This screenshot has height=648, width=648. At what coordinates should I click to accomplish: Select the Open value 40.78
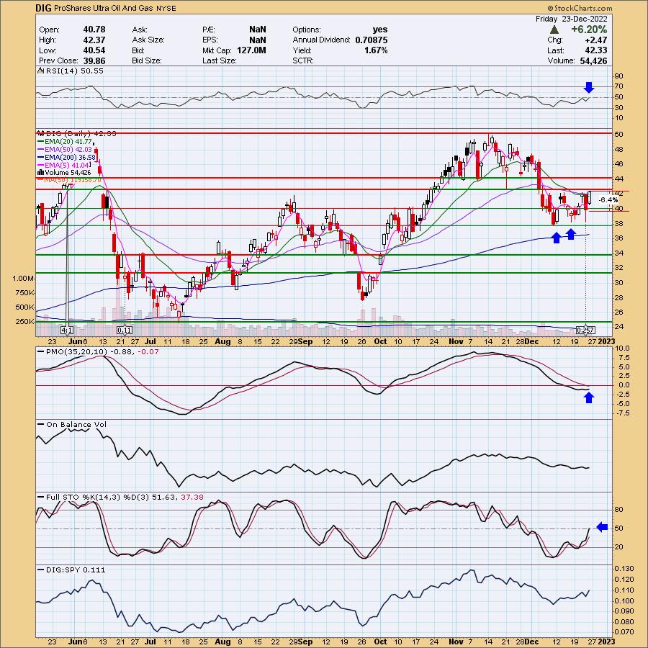[94, 30]
